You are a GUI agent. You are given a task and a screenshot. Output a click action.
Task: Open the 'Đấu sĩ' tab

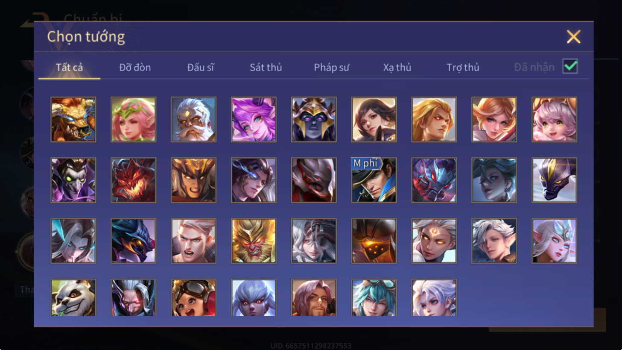(201, 67)
